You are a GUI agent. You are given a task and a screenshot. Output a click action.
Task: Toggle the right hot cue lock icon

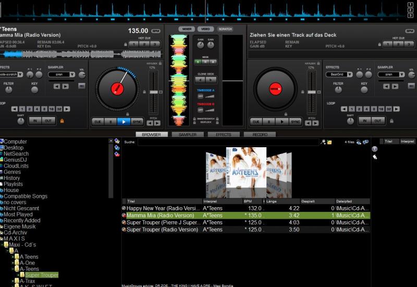coord(379,44)
